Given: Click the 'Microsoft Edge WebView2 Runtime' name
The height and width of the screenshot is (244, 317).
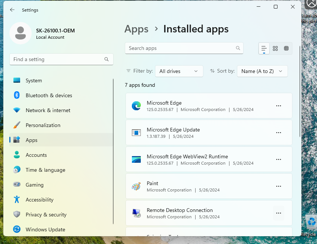Looking at the screenshot, I should click(187, 156).
